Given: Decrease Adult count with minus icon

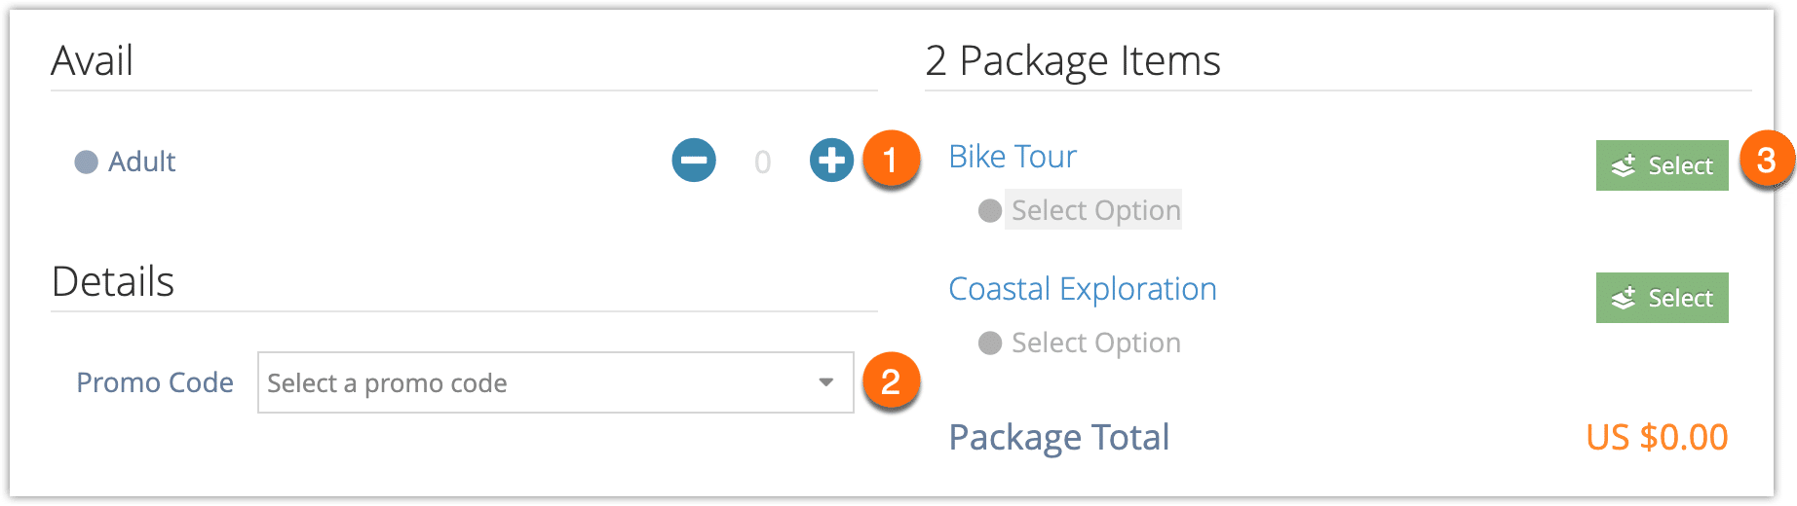Looking at the screenshot, I should point(694,161).
